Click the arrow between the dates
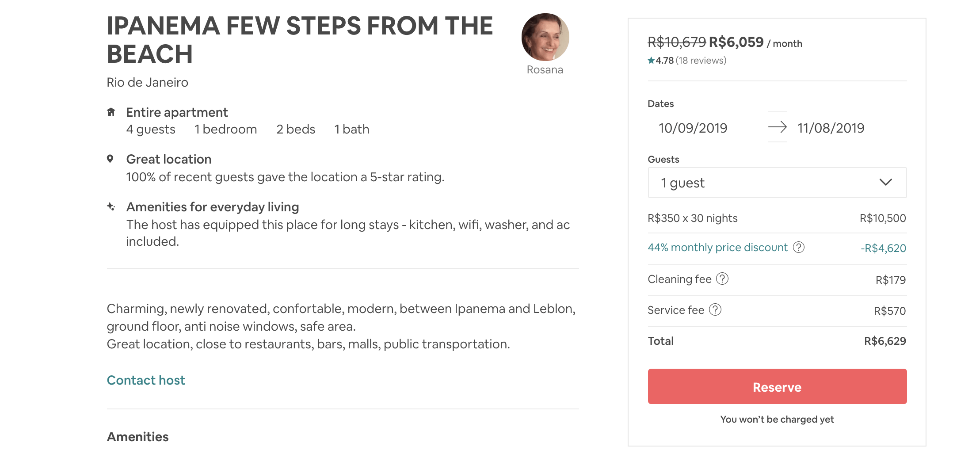 pos(777,127)
